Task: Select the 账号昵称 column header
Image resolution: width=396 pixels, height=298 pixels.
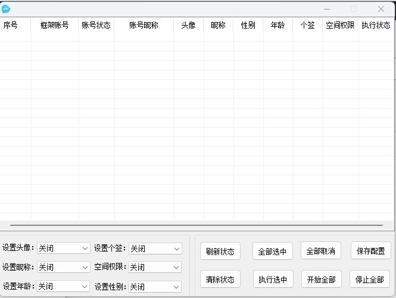Action: [x=144, y=26]
